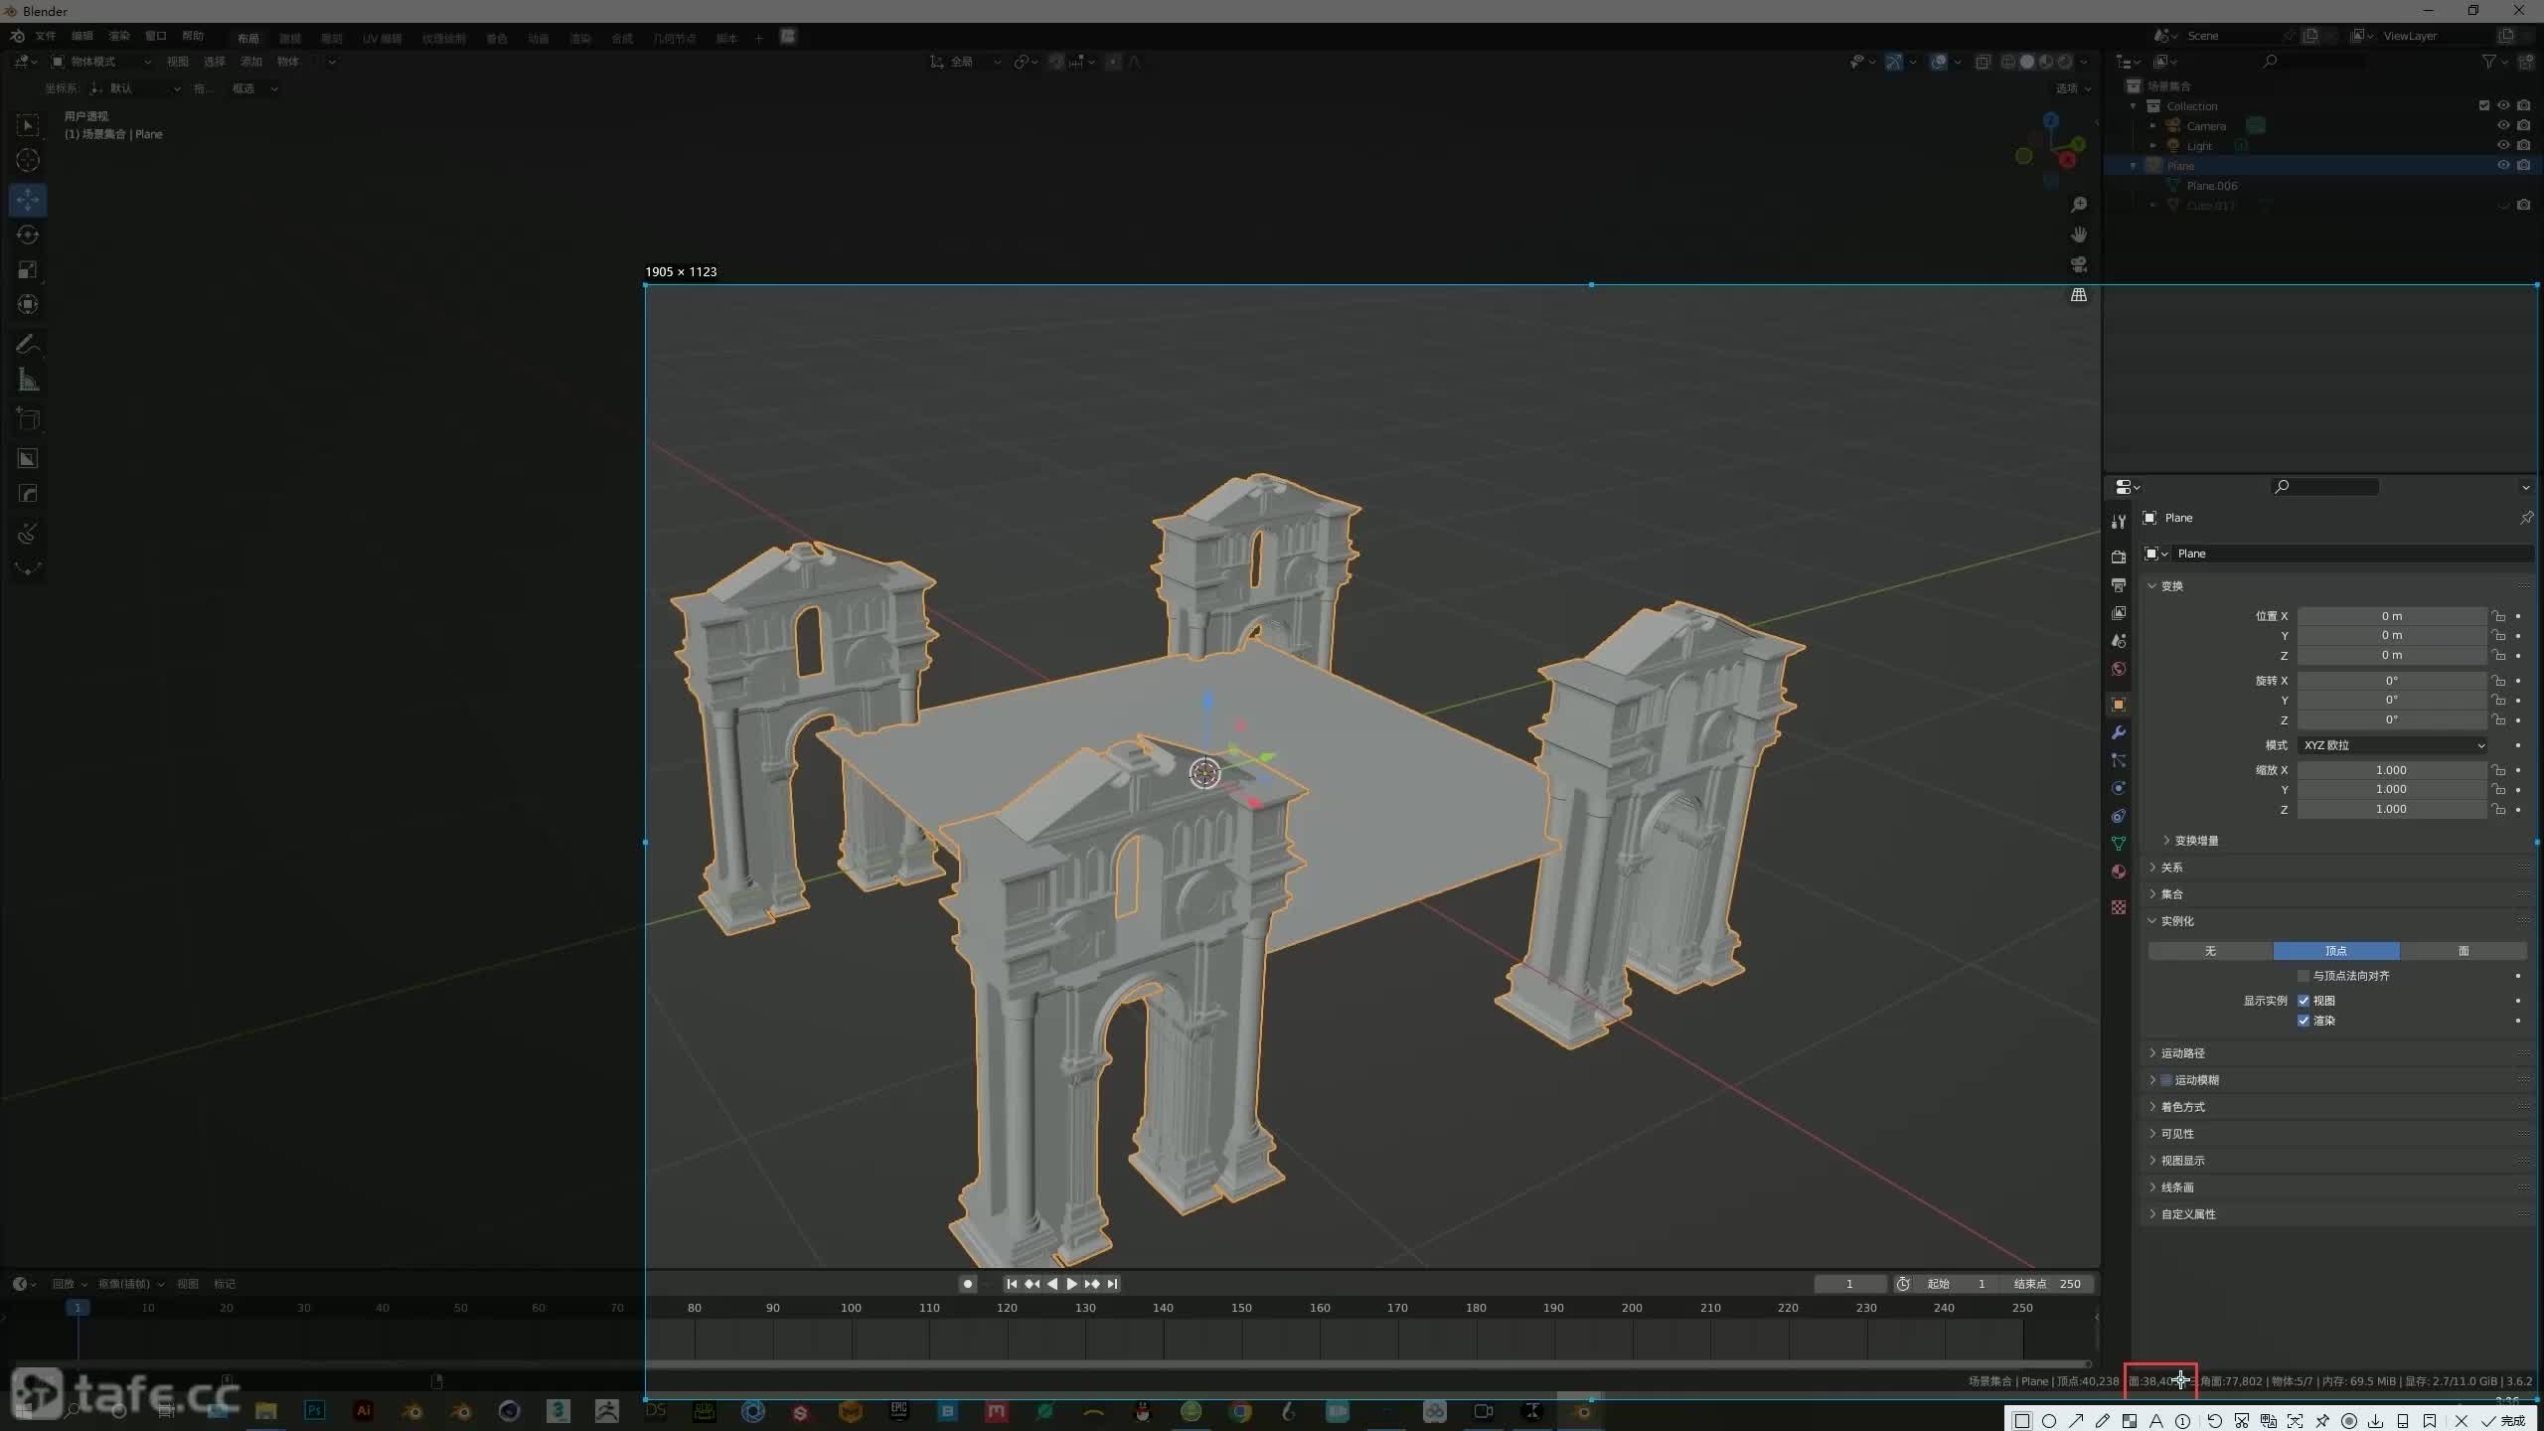Open the Physics properties tab

tap(2119, 788)
